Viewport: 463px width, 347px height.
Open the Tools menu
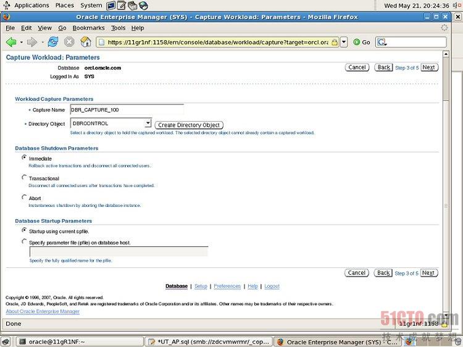pos(118,28)
